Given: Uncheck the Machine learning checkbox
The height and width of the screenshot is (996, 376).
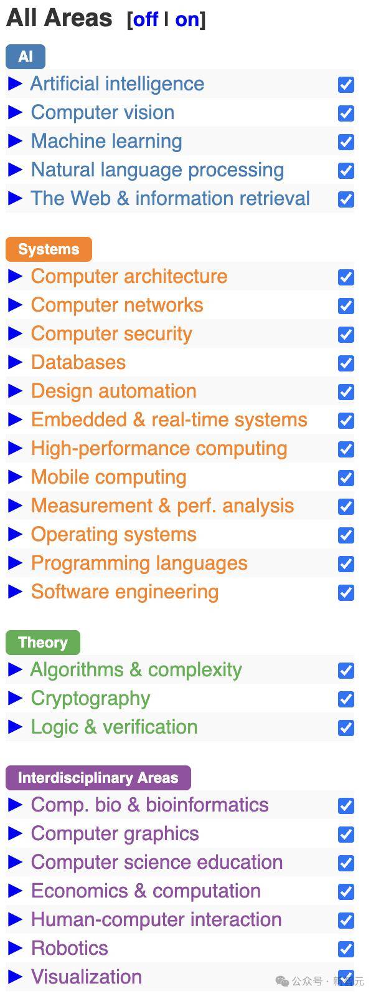Looking at the screenshot, I should click(346, 141).
